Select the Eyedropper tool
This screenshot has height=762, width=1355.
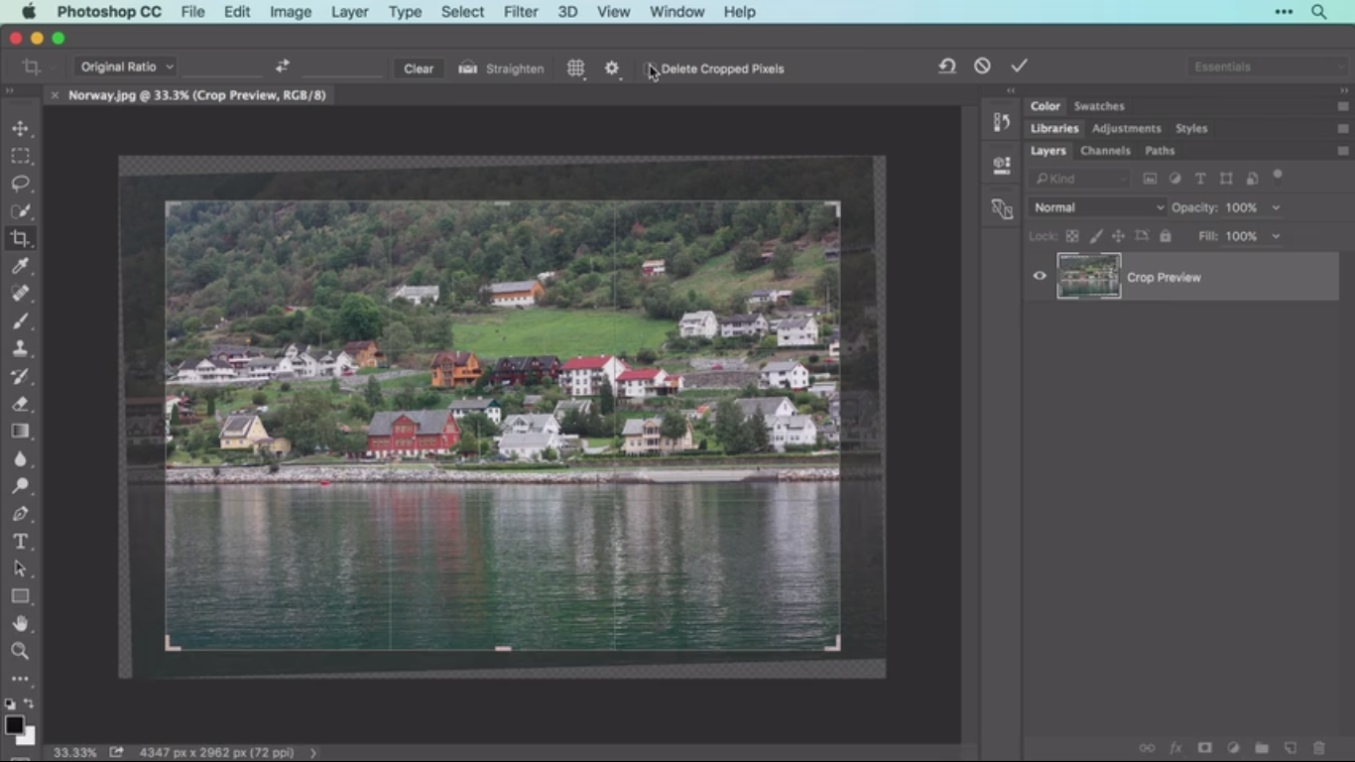click(x=20, y=266)
